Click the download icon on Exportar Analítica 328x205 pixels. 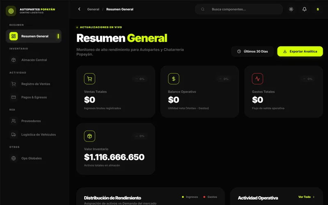285,51
